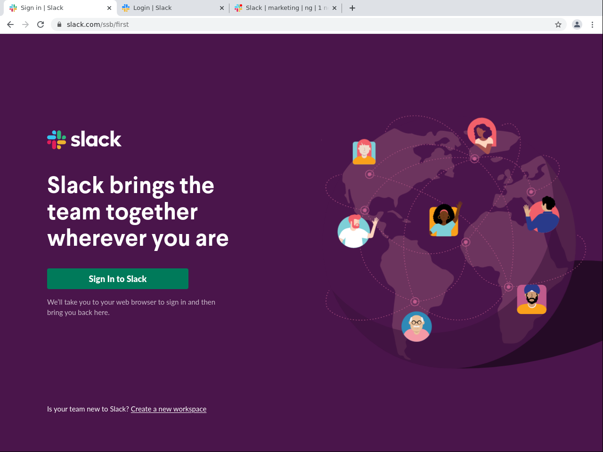Click the Slack logo on the page

[x=84, y=139]
